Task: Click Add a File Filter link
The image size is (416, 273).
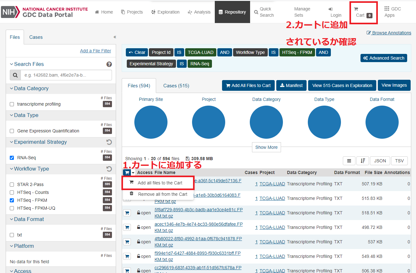Action: tap(96, 51)
